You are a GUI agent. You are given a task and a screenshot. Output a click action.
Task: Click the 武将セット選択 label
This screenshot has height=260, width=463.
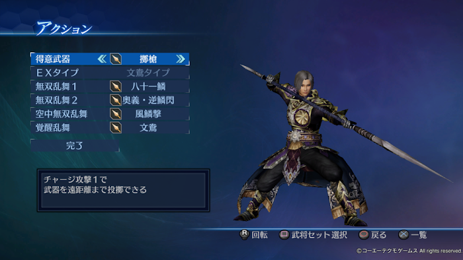[319, 235]
